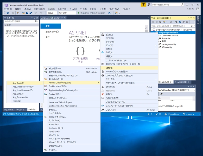Click the Toolbox search magnifier icon
This screenshot has height=156, width=203.
(35, 21)
